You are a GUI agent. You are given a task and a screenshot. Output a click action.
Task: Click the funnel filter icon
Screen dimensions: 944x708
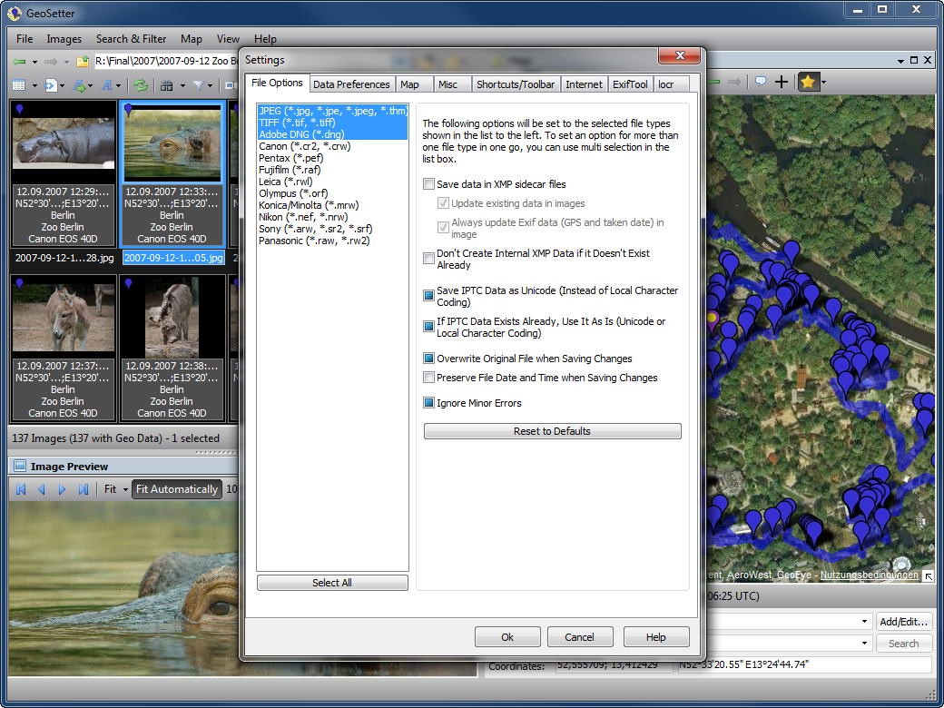tap(198, 85)
